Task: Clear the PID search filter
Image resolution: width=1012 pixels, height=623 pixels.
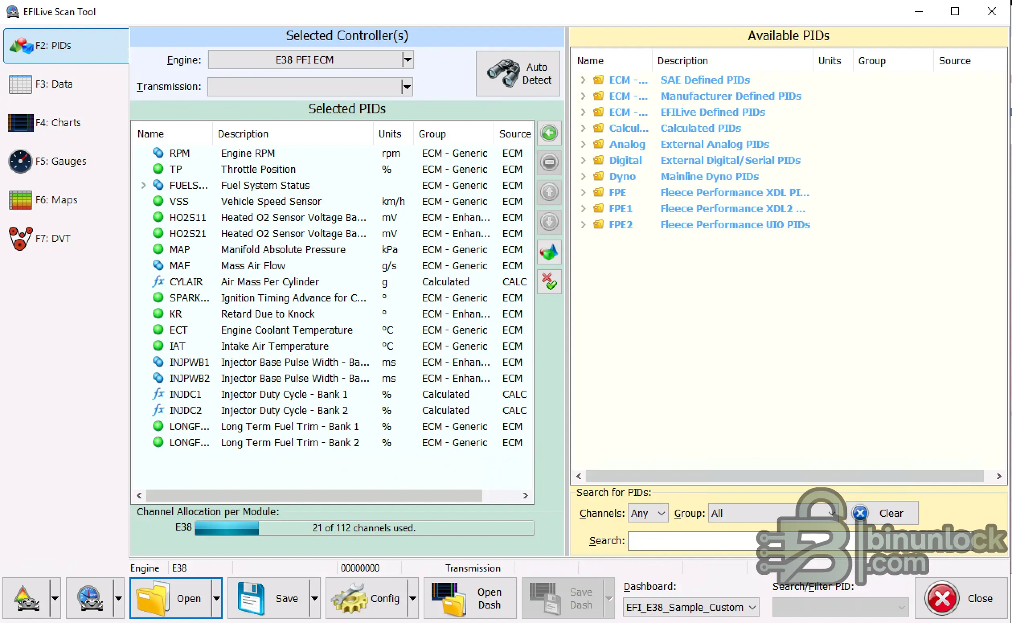Action: tap(882, 513)
